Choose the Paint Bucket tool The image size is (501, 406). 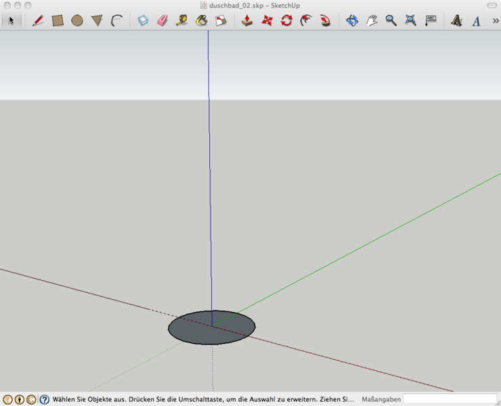201,20
